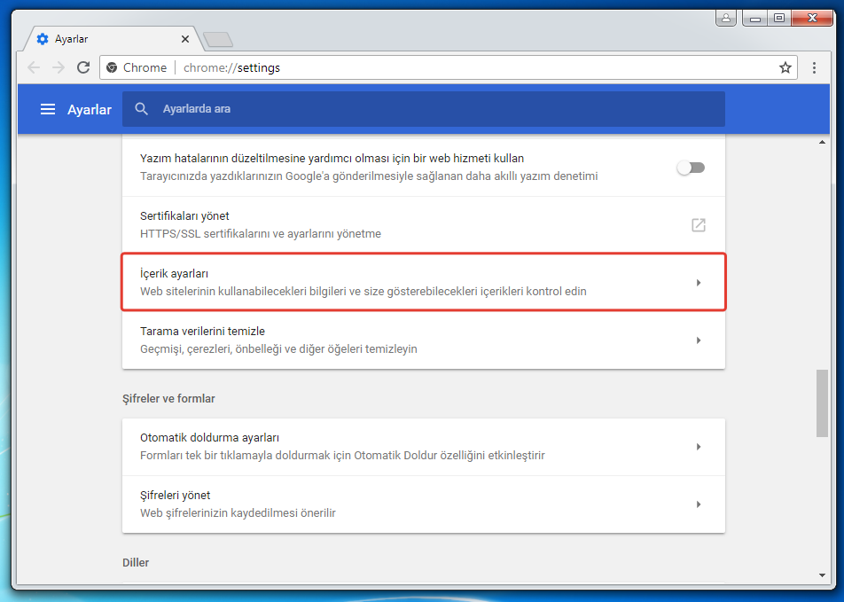844x602 pixels.
Task: Expand İçerik ayarları arrow
Action: [x=699, y=283]
